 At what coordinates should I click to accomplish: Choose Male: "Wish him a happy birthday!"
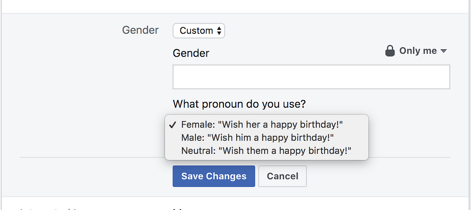(x=257, y=138)
